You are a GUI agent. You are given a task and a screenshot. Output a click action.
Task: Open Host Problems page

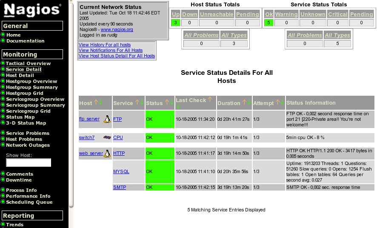[x=24, y=139]
